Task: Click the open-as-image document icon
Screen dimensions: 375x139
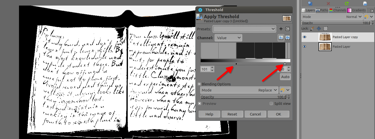Action: 365,3
